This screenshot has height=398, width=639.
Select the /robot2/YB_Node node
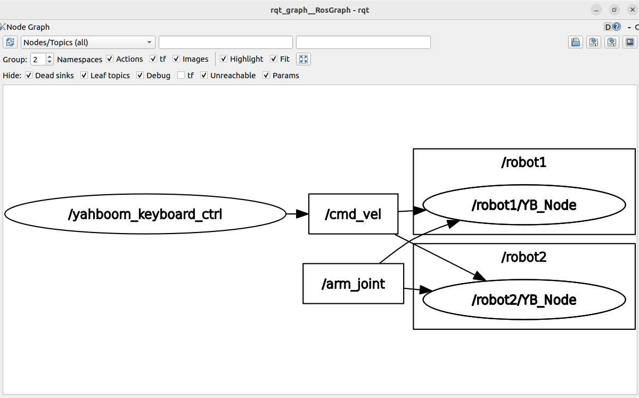tap(524, 300)
